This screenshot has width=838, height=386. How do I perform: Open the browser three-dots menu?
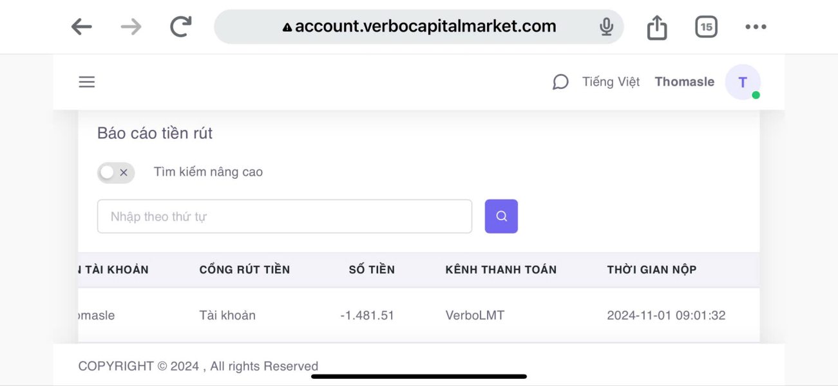(x=756, y=26)
